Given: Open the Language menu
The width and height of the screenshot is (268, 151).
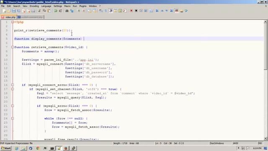Looking at the screenshot, I should (x=46, y=6).
